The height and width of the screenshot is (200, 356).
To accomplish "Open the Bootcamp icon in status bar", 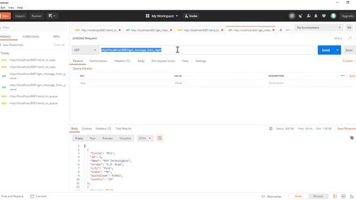I will [x=263, y=196].
